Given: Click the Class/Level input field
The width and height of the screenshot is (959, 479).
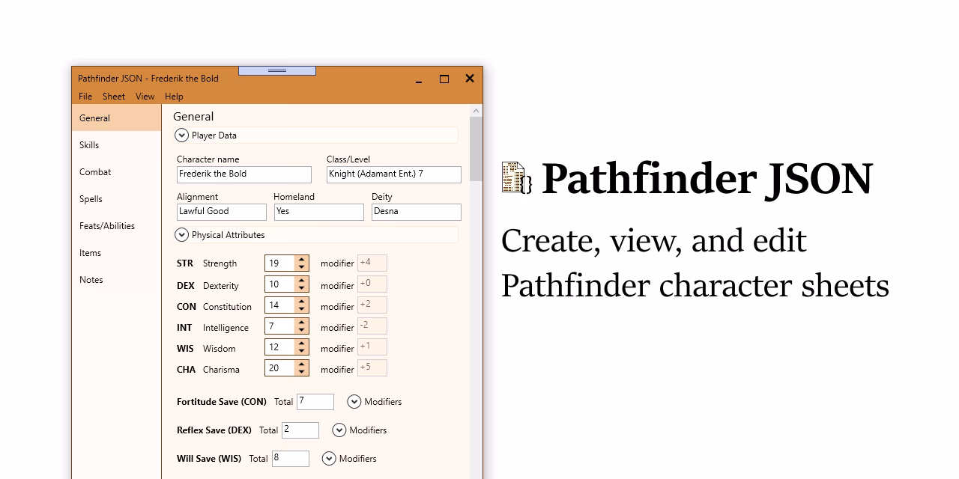Looking at the screenshot, I should pyautogui.click(x=394, y=174).
